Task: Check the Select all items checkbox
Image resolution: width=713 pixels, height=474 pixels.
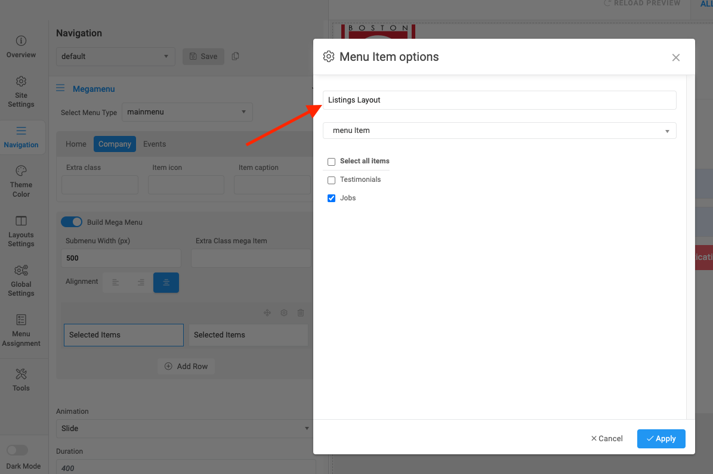Action: pos(332,162)
